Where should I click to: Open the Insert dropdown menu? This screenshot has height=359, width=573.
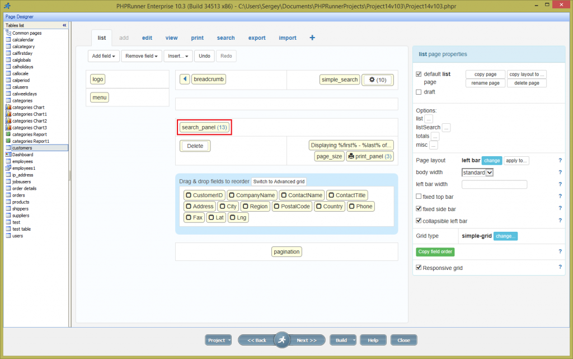[x=178, y=55]
